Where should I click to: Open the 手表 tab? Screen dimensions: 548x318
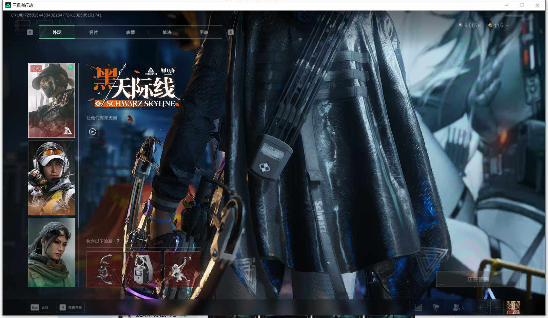pyautogui.click(x=203, y=32)
